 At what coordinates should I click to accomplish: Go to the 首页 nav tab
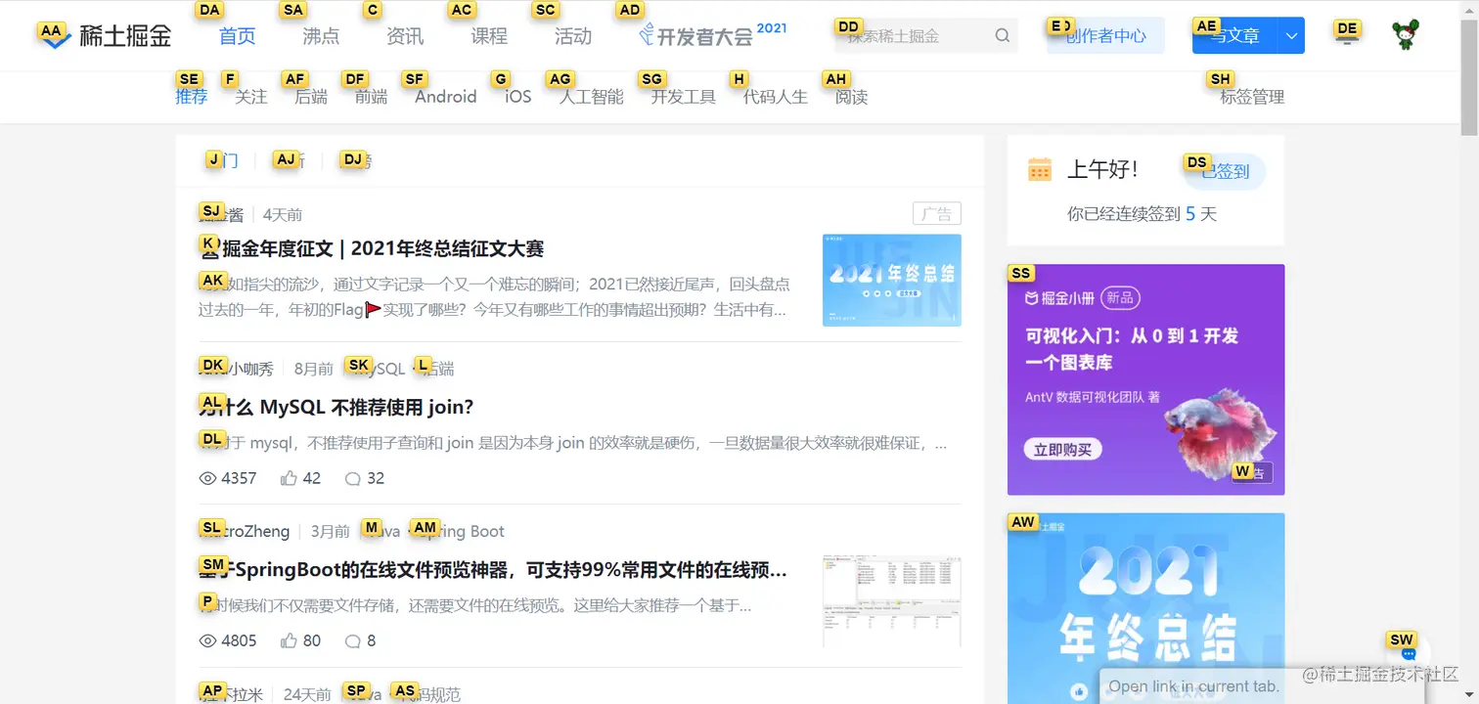click(237, 36)
